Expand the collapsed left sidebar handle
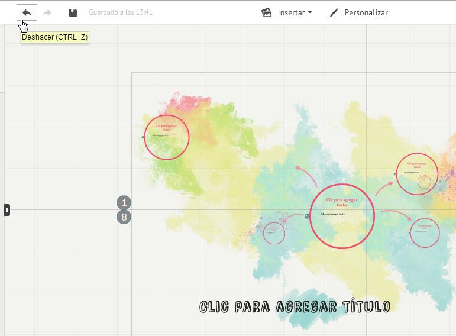Image resolution: width=456 pixels, height=336 pixels. 7,209
